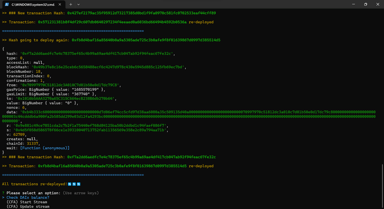Screen dimensions: 384x209
Task: Click the first refresh emoji after re-deployed
Action: (70, 184)
